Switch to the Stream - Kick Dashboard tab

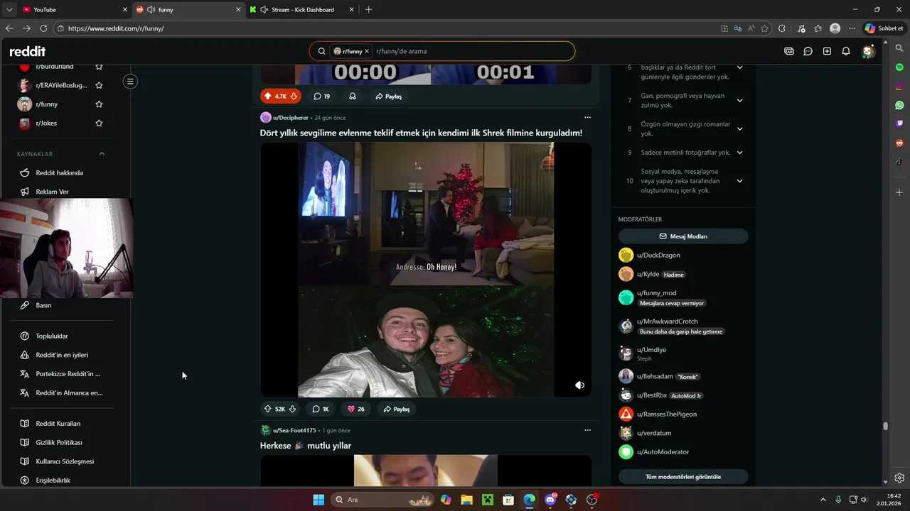(302, 10)
